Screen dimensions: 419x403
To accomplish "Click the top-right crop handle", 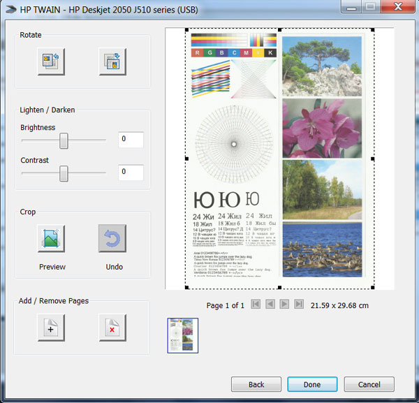I will coord(372,29).
